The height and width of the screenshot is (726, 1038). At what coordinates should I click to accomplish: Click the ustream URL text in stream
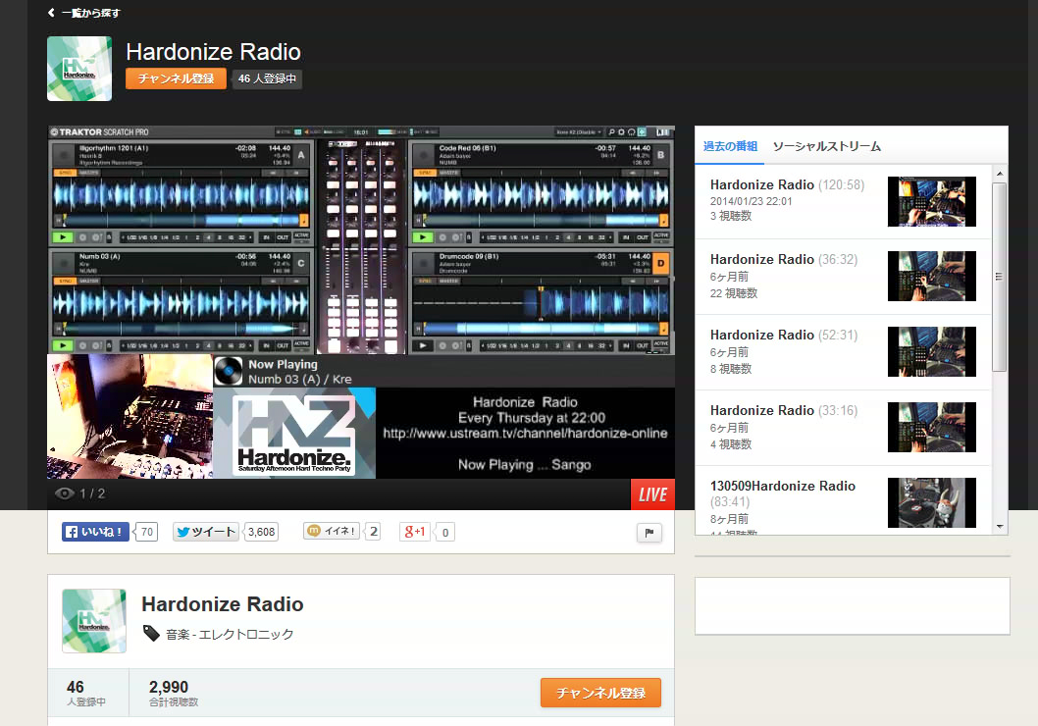525,434
